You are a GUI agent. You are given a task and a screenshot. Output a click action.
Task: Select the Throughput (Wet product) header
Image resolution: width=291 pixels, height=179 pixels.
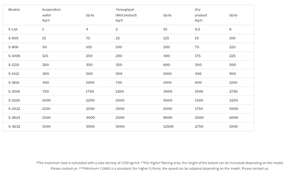coord(126,15)
